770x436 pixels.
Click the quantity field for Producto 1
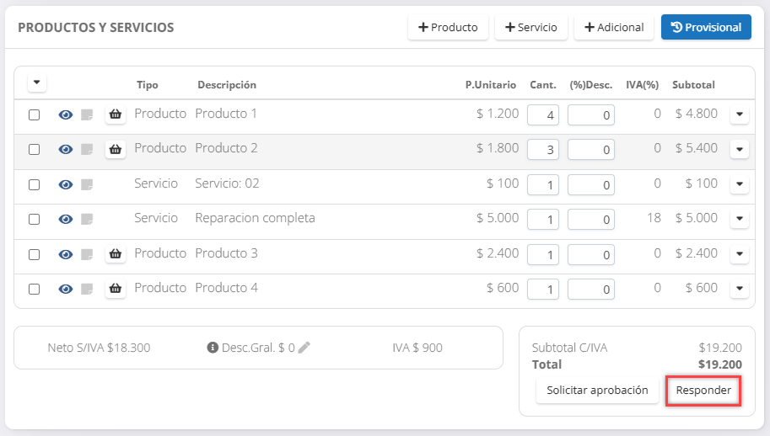[542, 115]
